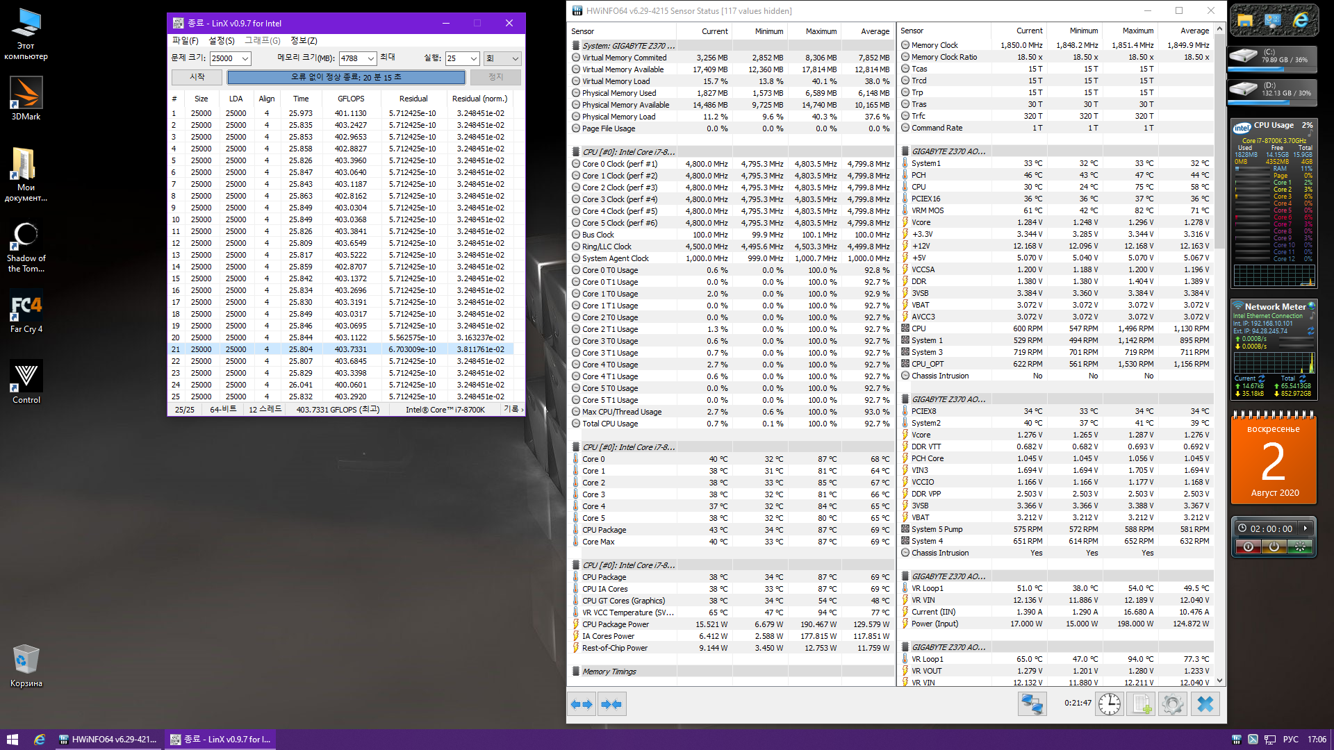Click the HWiNFO vertical scrollbar down arrow
This screenshot has height=750, width=1334.
(1220, 681)
